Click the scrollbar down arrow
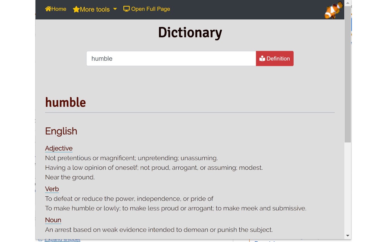This screenshot has height=242, width=387. pyautogui.click(x=348, y=236)
